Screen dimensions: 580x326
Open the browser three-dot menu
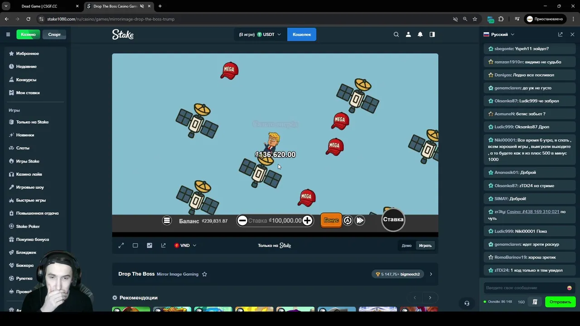(x=574, y=19)
